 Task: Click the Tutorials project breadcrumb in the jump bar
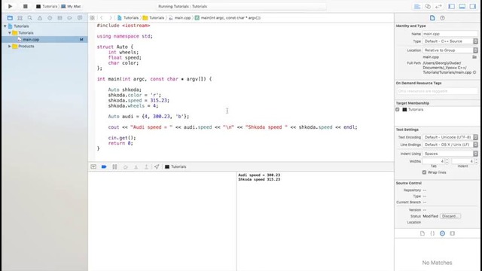(x=128, y=18)
